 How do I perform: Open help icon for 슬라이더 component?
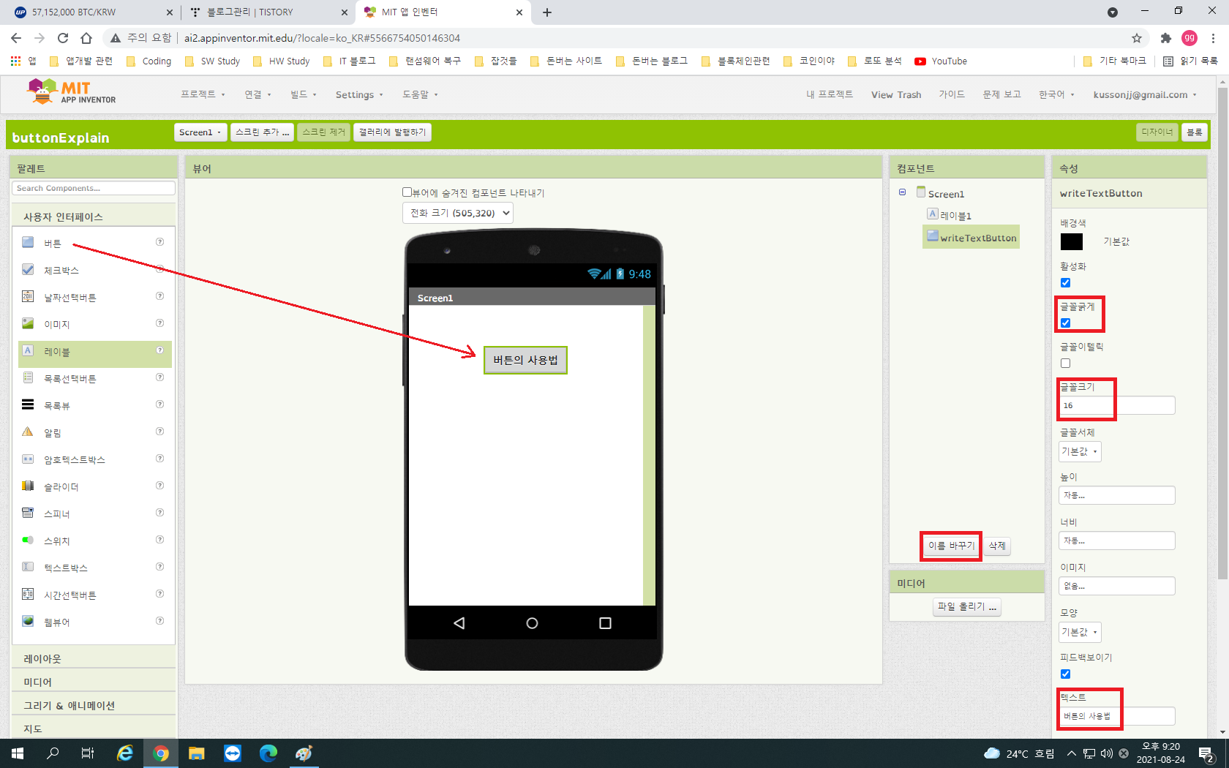tap(159, 486)
